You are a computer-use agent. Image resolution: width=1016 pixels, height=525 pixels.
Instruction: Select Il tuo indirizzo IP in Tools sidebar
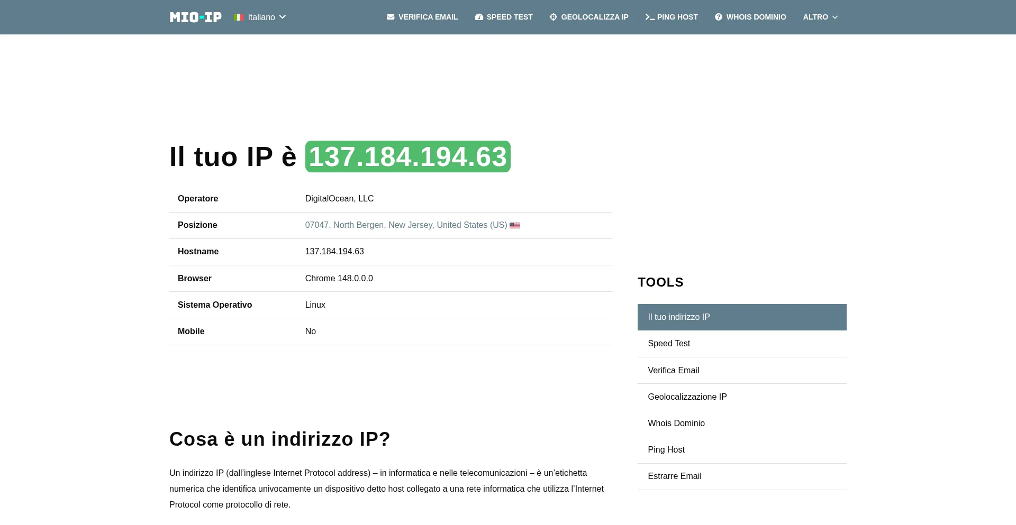(742, 317)
